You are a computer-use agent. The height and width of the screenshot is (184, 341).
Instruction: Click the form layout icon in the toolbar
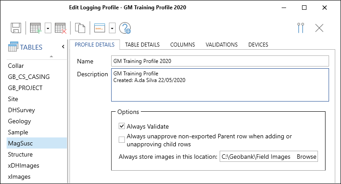pyautogui.click(x=100, y=28)
